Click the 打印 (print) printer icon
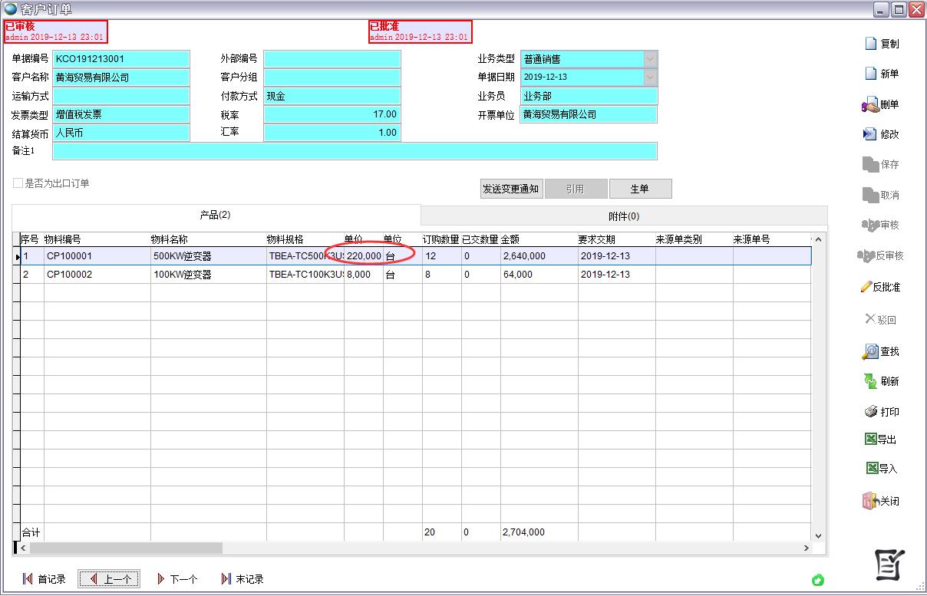927x596 pixels. pyautogui.click(x=871, y=412)
